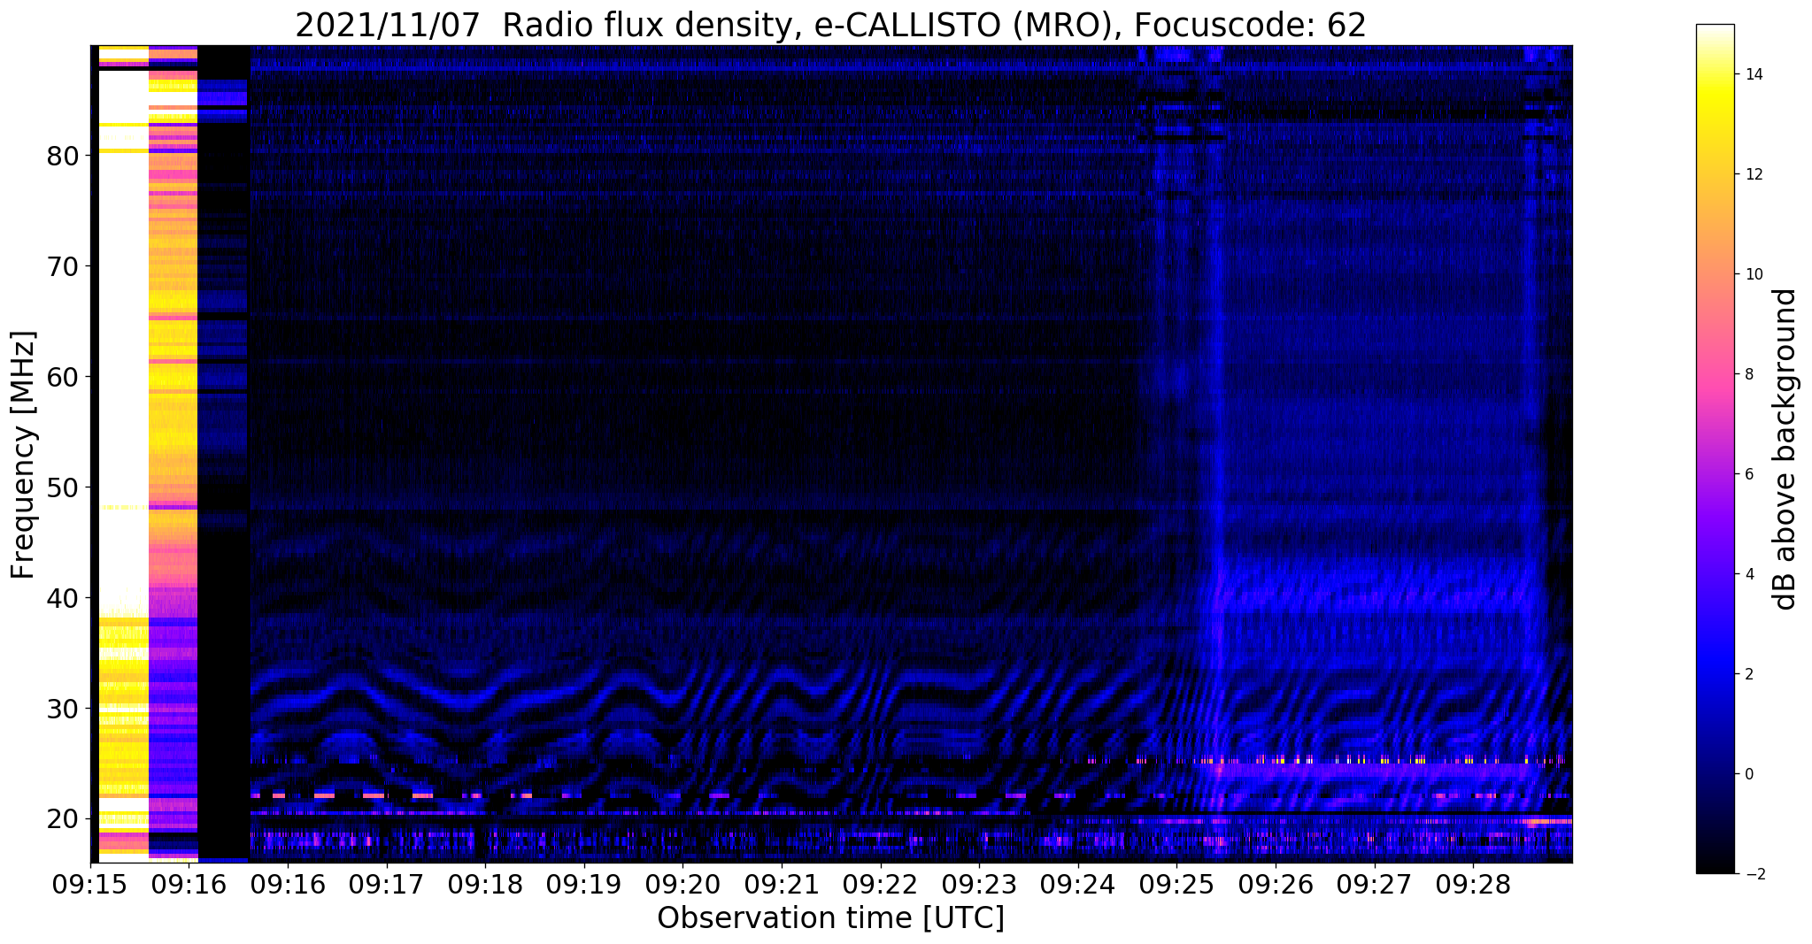Click the 09:28 time tick label
Image resolution: width=1812 pixels, height=944 pixels.
pos(1473,885)
